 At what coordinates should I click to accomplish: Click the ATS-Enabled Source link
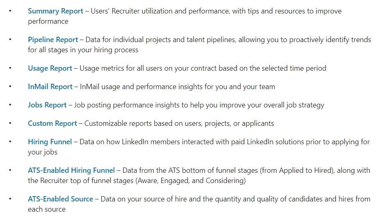tap(60, 199)
